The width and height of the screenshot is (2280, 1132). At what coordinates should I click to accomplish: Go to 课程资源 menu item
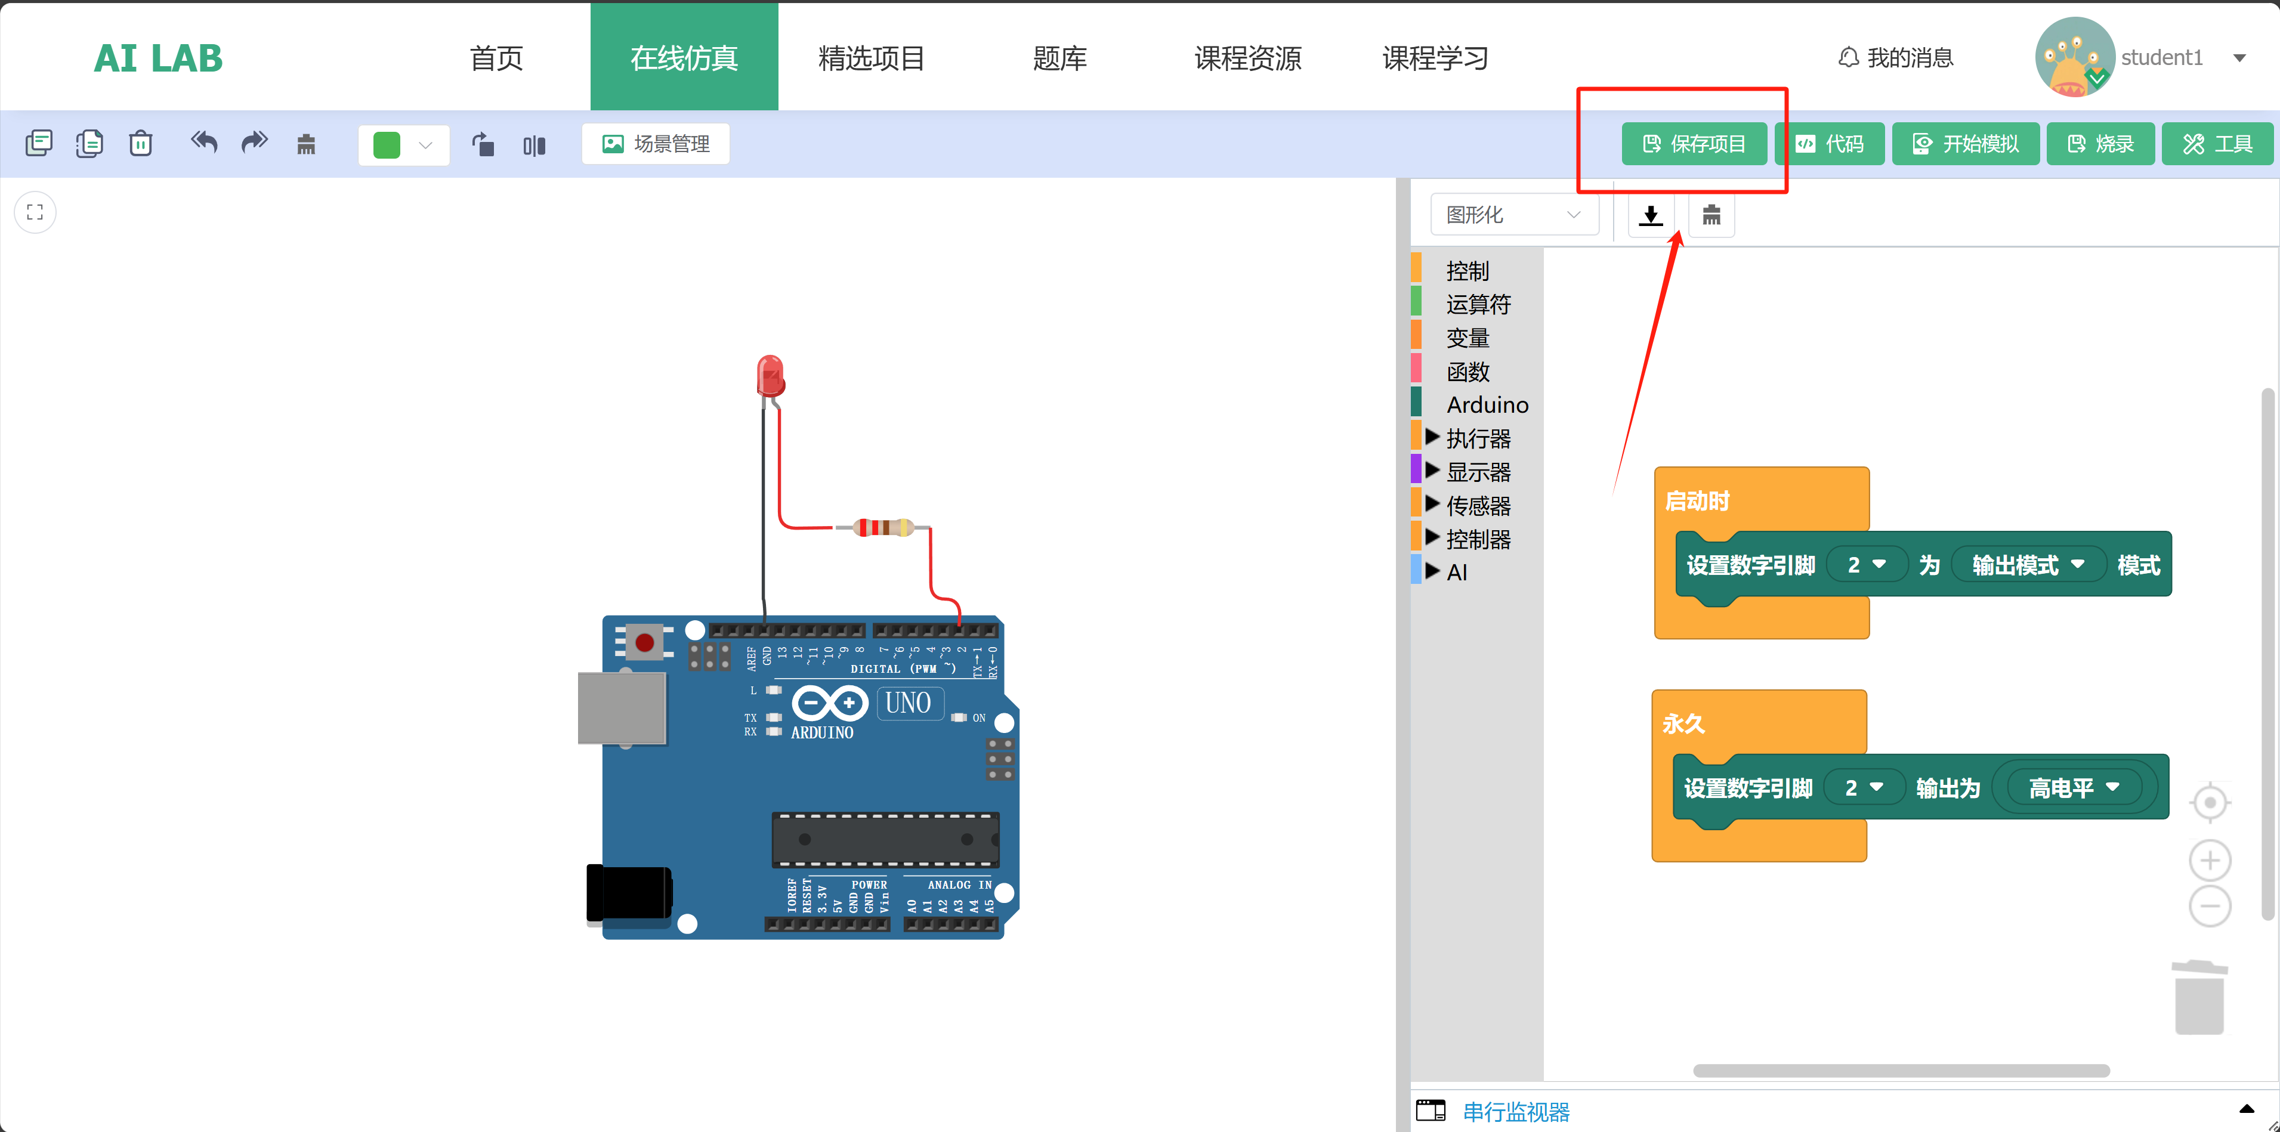(x=1247, y=58)
